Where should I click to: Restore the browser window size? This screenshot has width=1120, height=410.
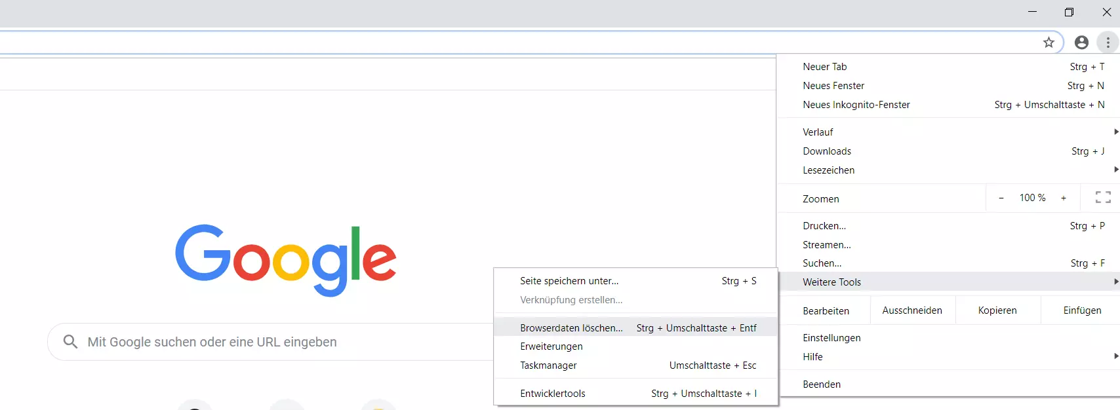[1069, 12]
